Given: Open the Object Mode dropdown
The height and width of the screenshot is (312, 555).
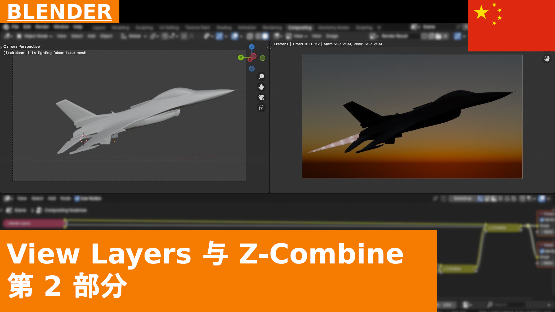Looking at the screenshot, I should (35, 36).
